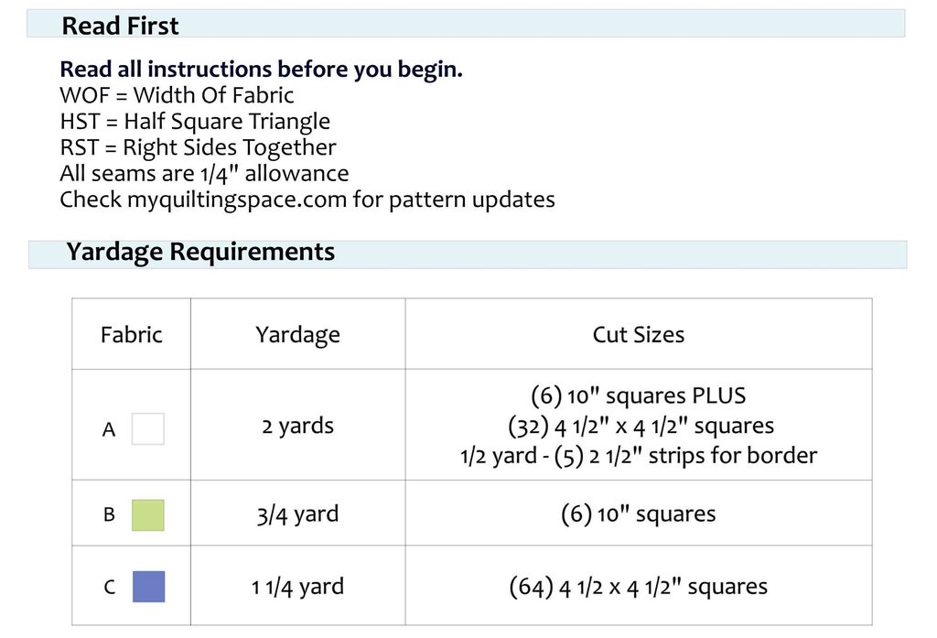Click the WOF = Width Of Fabric line
This screenshot has width=937, height=638.
coord(177,95)
